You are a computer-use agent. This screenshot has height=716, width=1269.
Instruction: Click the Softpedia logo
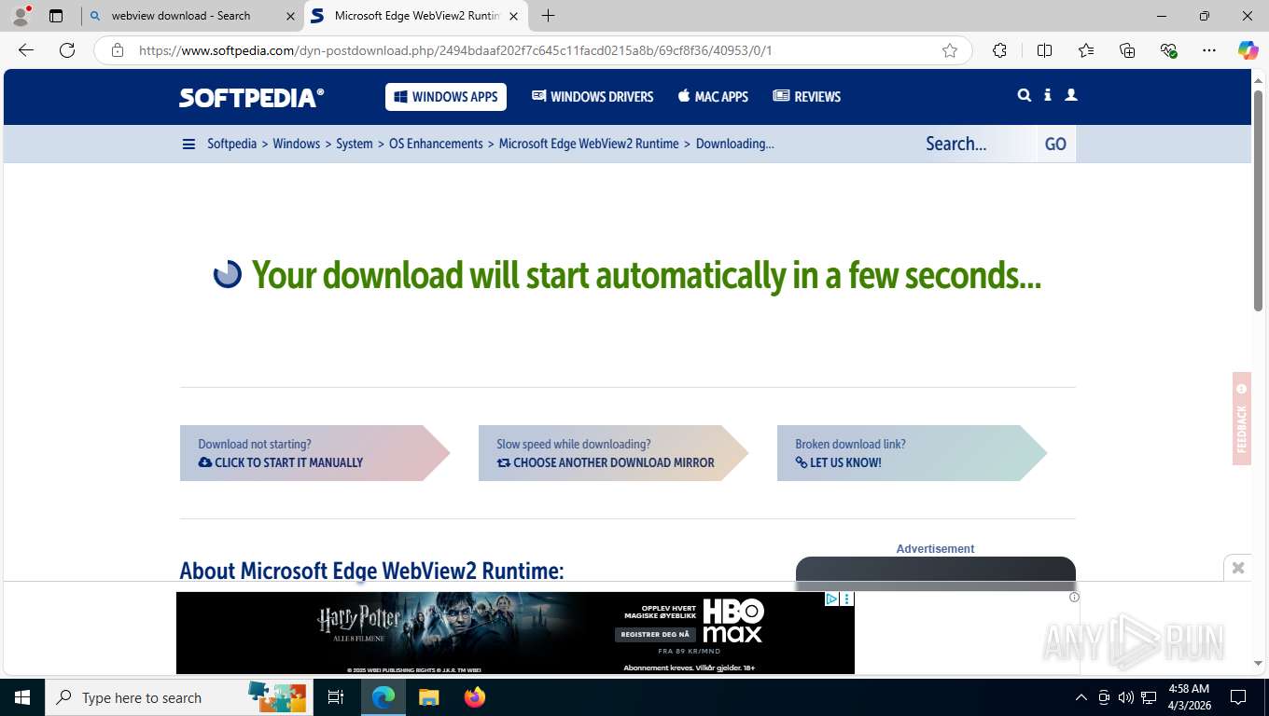(x=251, y=97)
